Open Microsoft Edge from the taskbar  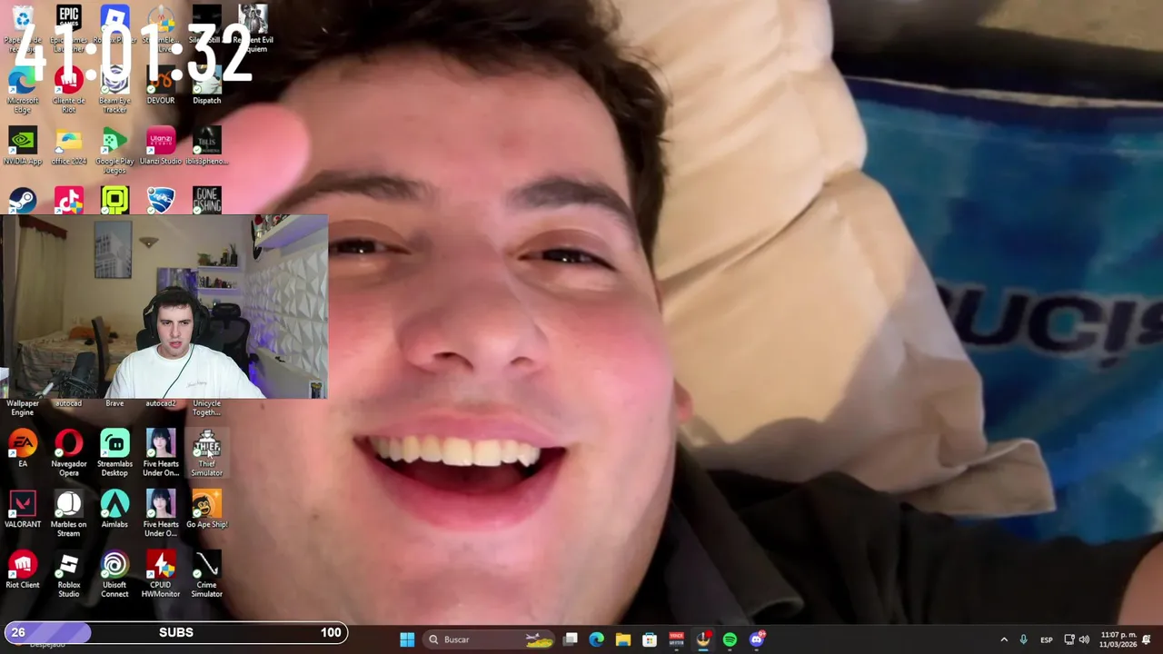[596, 639]
